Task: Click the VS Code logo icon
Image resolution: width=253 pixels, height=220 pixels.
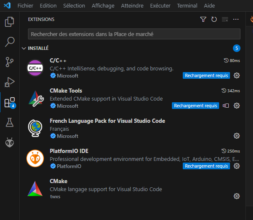Action: coord(7,6)
